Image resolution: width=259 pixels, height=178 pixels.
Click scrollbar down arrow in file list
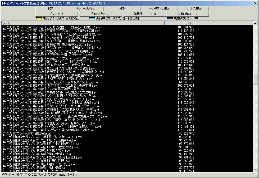[255, 170]
